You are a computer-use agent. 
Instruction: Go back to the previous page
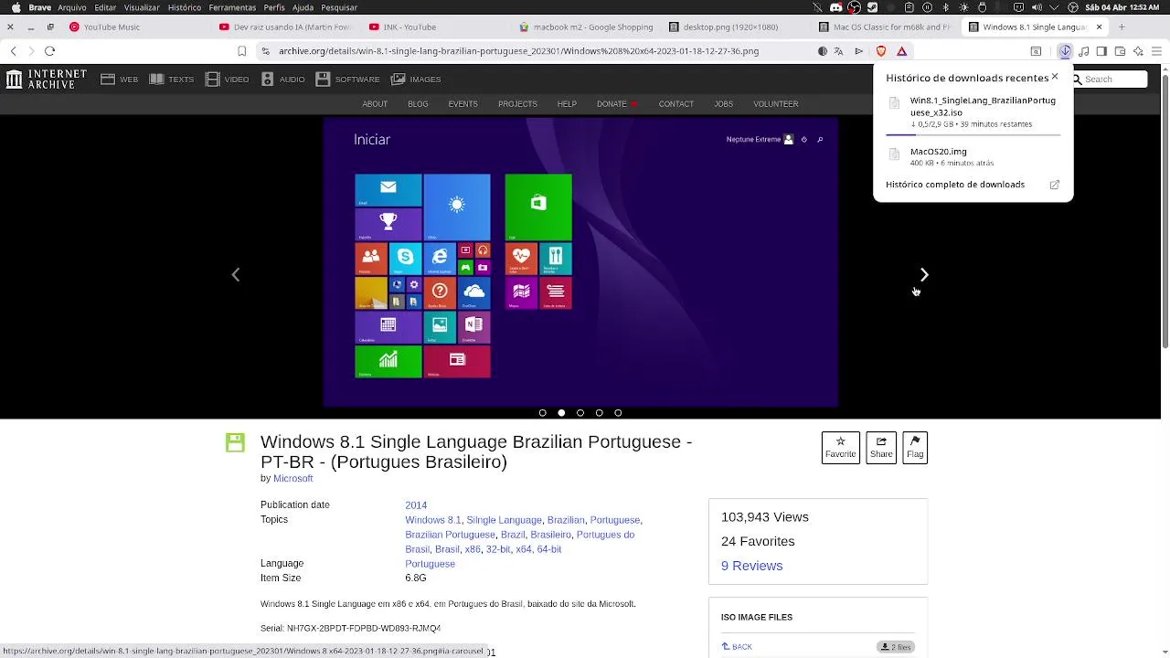(x=13, y=51)
